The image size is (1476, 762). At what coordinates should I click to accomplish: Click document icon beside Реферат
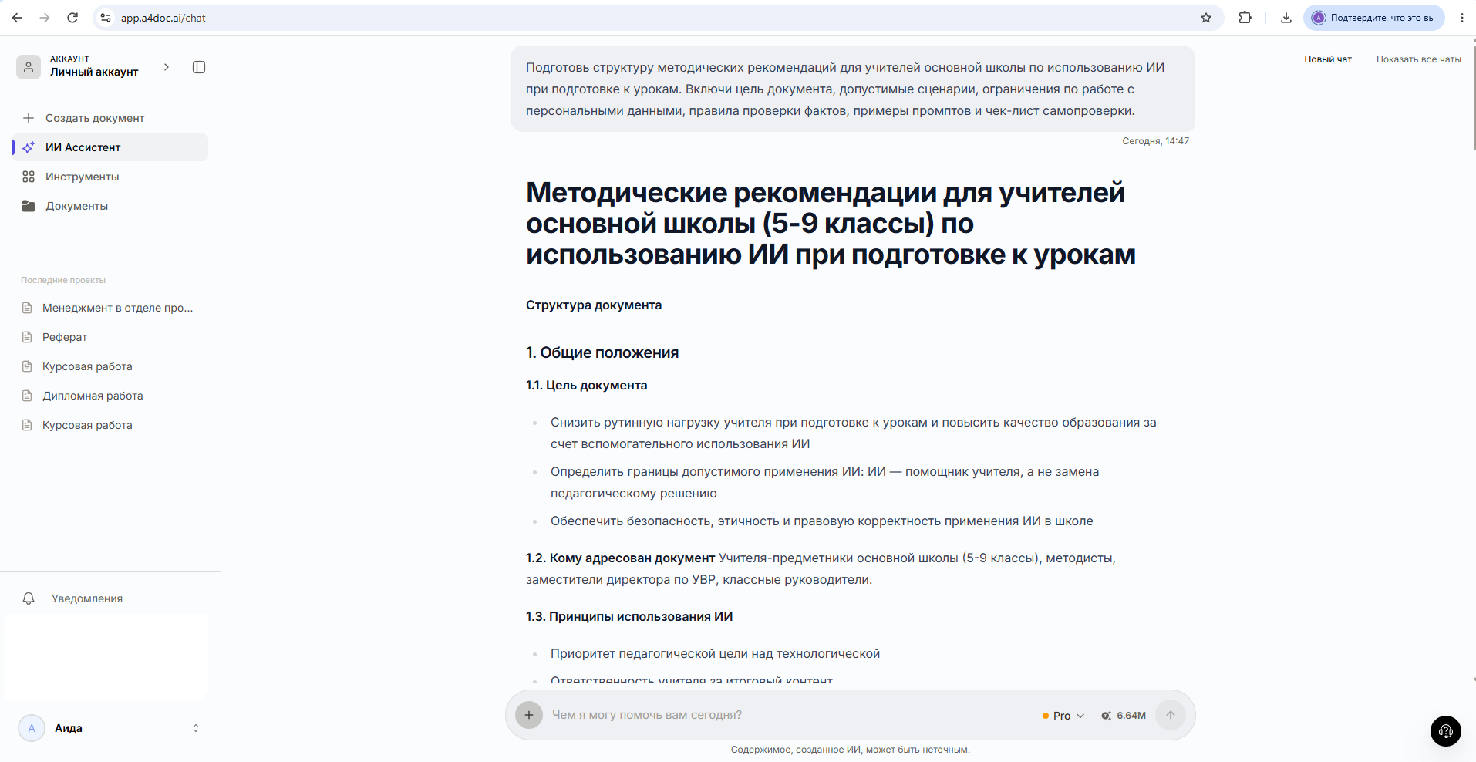pyautogui.click(x=27, y=337)
